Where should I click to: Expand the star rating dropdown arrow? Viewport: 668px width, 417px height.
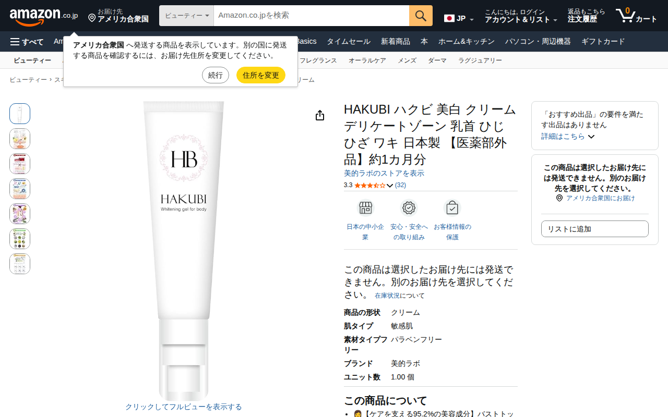(x=389, y=186)
